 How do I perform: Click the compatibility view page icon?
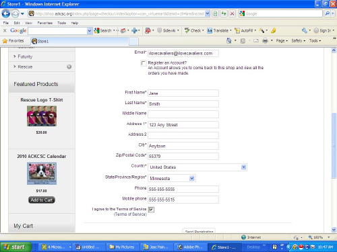(215, 13)
